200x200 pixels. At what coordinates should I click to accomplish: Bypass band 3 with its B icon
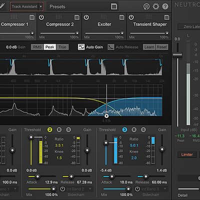(x=134, y=129)
